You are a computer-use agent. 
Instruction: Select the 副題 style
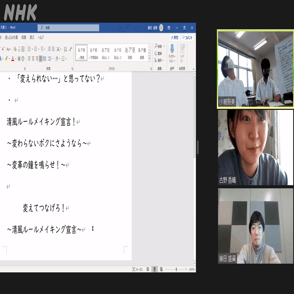pyautogui.click(x=142, y=53)
